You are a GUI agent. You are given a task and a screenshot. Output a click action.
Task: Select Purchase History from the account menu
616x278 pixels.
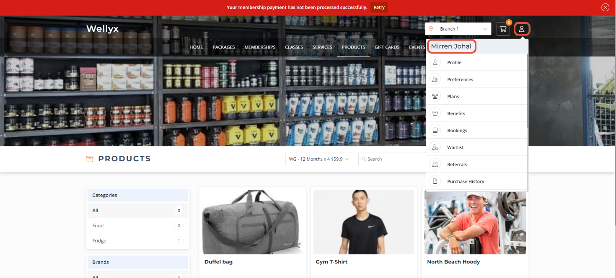(476, 181)
